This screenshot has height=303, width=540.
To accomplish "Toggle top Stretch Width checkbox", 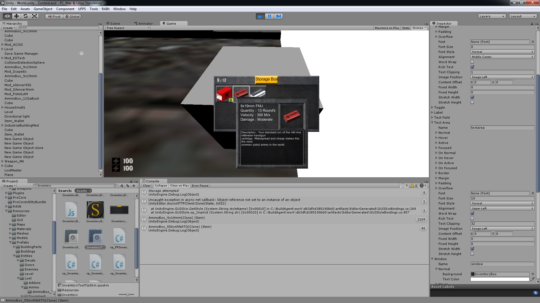I will click(x=472, y=97).
